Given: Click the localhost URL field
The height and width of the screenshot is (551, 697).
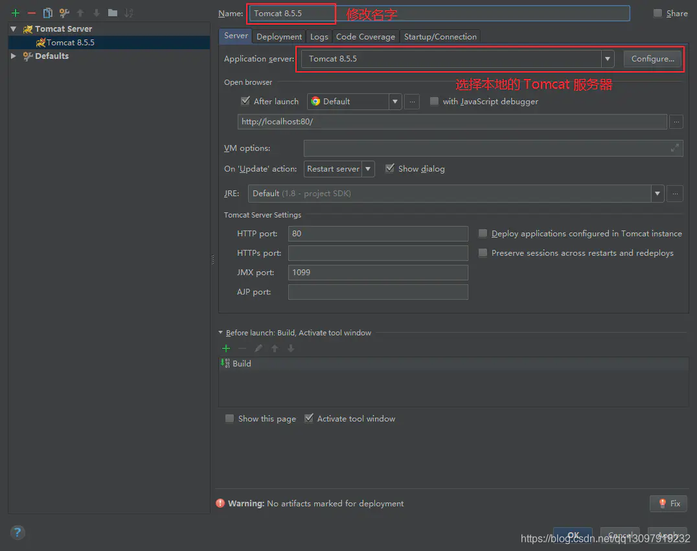Looking at the screenshot, I should click(452, 121).
